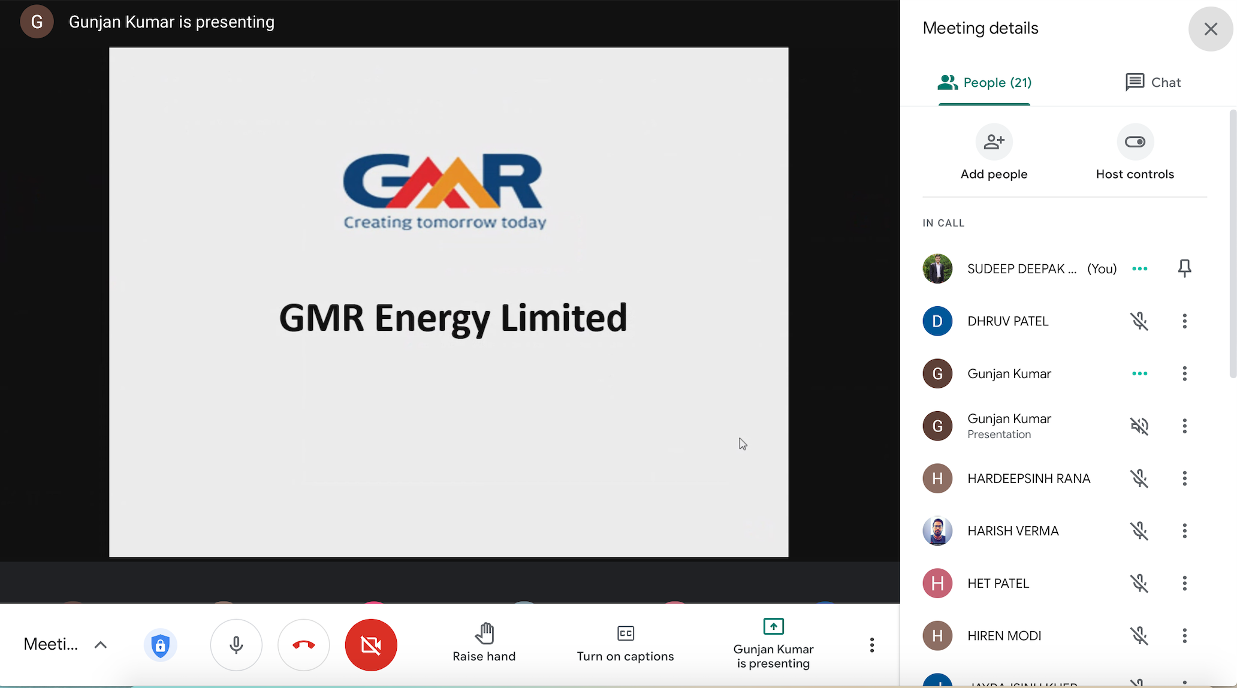
Task: Close the Meeting details panel
Action: pyautogui.click(x=1210, y=29)
